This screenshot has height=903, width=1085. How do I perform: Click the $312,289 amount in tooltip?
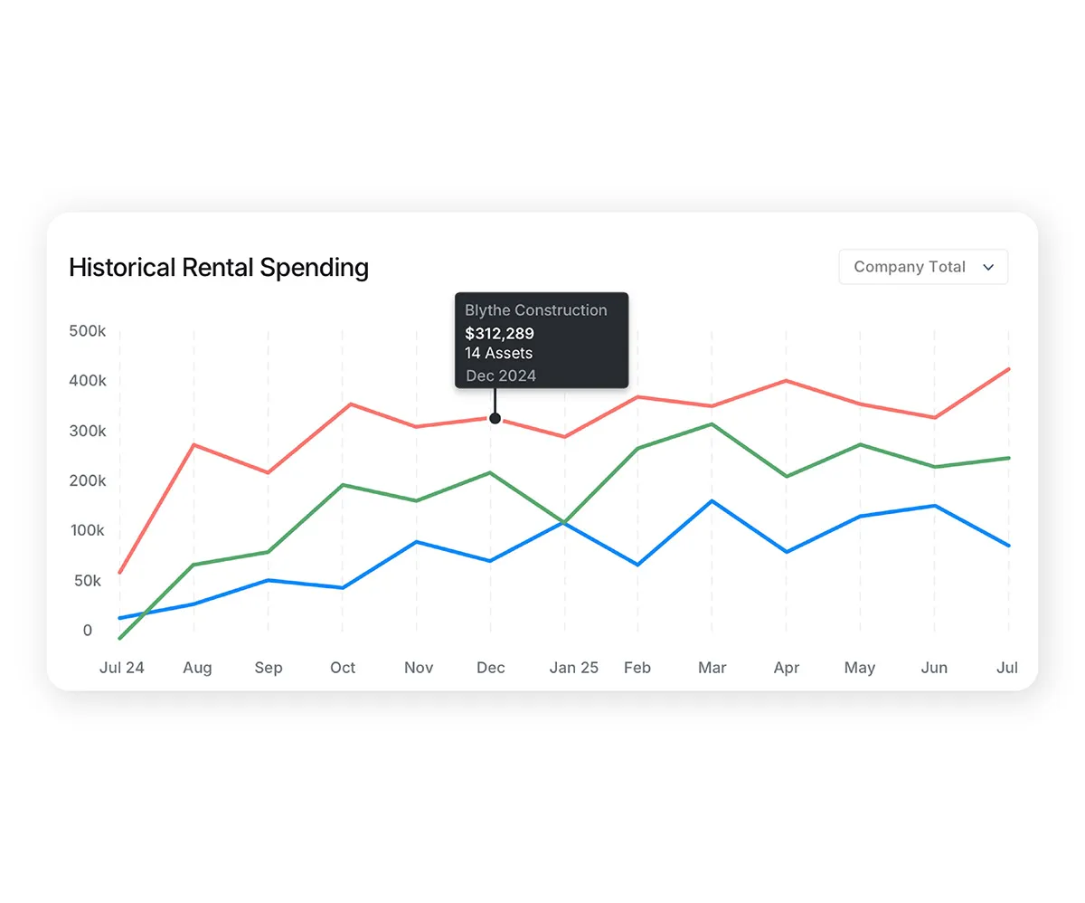[x=499, y=333]
